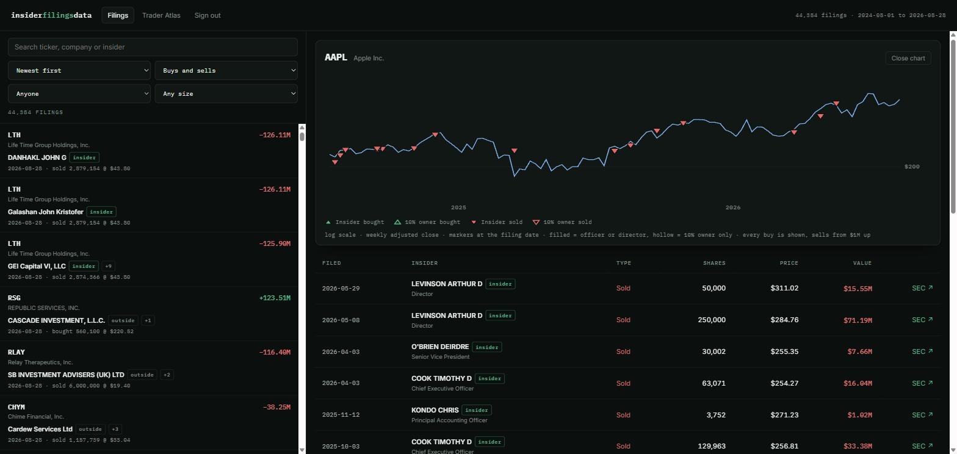The width and height of the screenshot is (957, 454).
Task: Open SEC link for O'Brien Deirdre filing
Action: [x=922, y=351]
